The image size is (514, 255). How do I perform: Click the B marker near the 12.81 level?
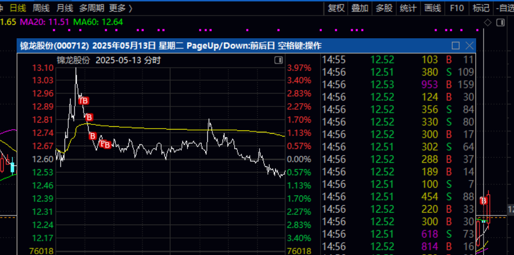pyautogui.click(x=89, y=117)
